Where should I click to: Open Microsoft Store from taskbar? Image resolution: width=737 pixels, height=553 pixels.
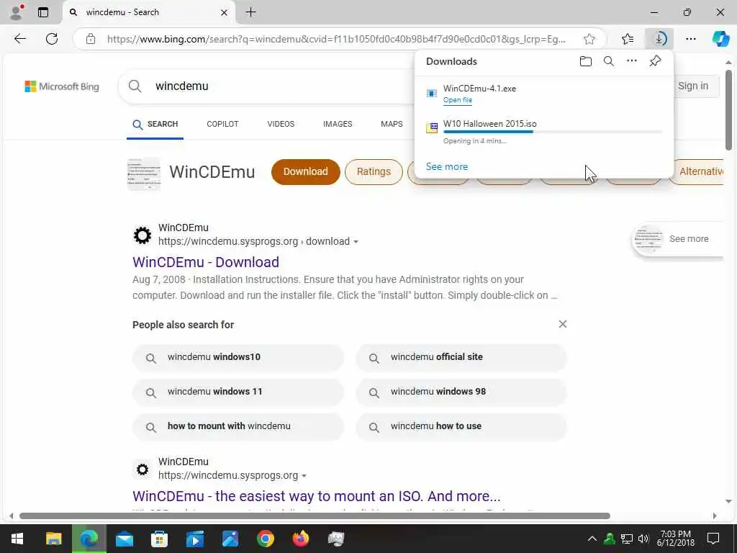(159, 539)
